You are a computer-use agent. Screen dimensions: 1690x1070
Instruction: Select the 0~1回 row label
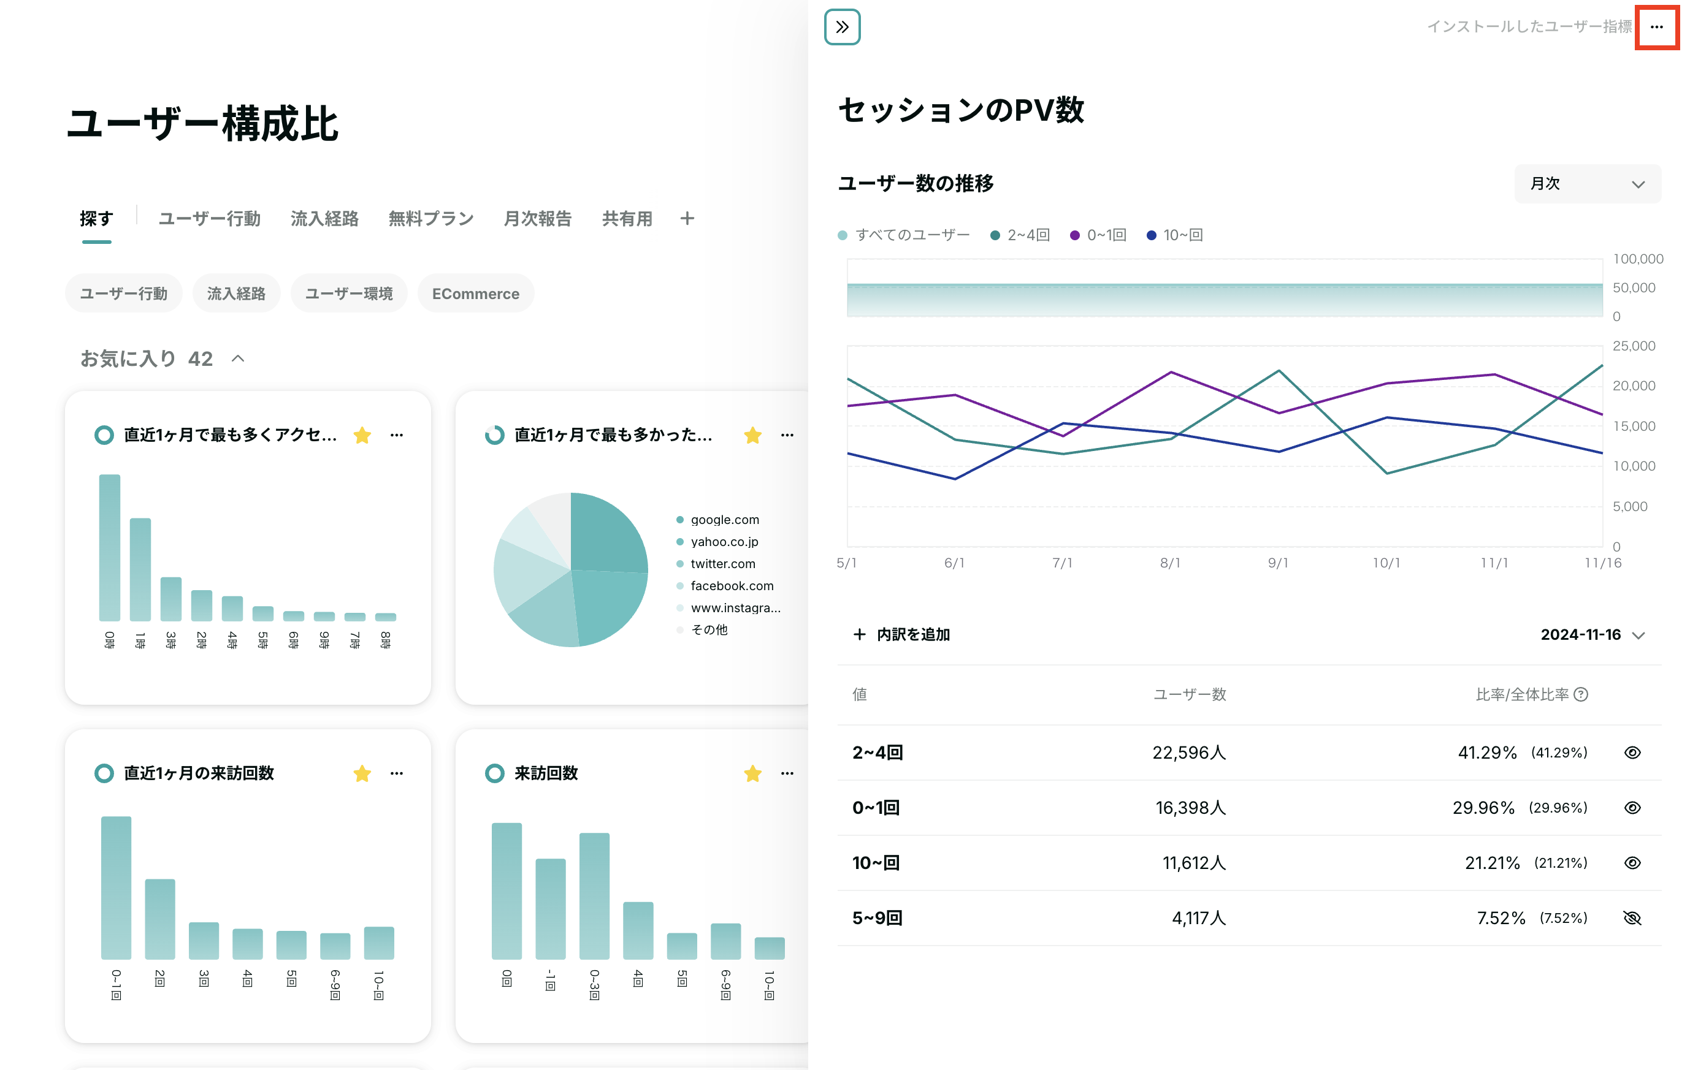point(876,808)
